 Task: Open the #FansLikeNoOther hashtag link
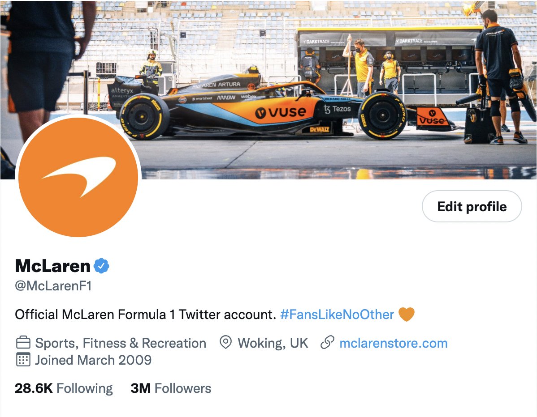(337, 315)
